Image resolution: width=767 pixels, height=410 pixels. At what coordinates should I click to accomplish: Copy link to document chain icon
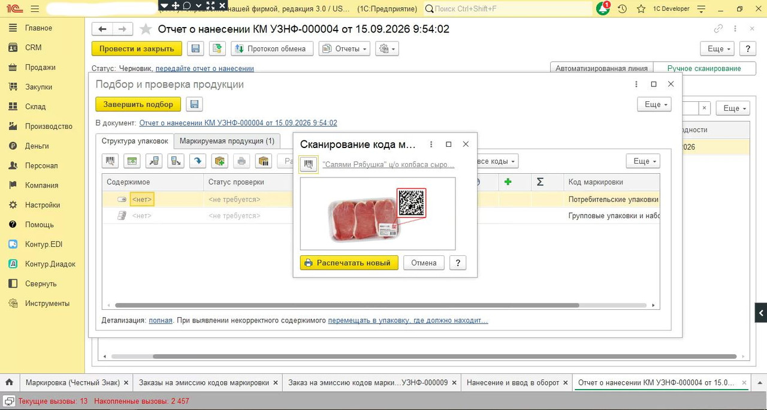click(718, 29)
